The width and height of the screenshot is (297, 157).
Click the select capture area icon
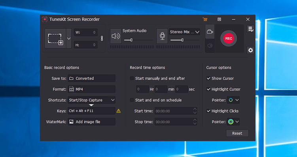55,38
